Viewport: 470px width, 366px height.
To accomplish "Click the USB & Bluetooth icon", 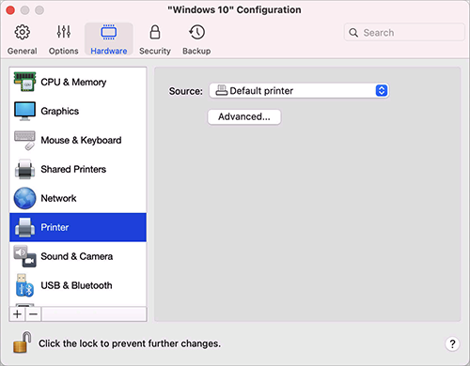I will 24,285.
